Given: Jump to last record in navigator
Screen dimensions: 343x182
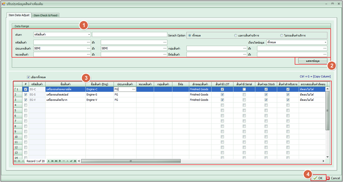Looking at the screenshot, I should pos(56,161).
